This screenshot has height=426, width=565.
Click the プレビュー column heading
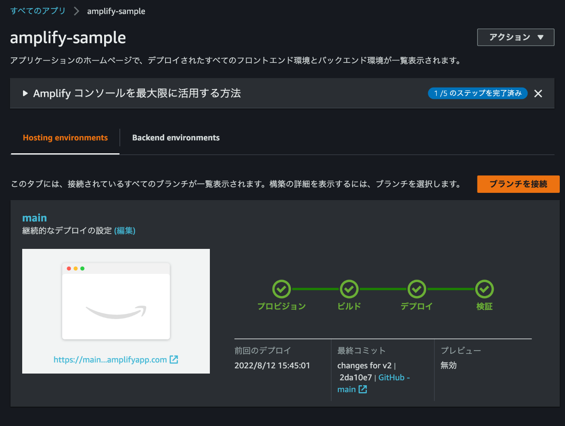pos(461,351)
